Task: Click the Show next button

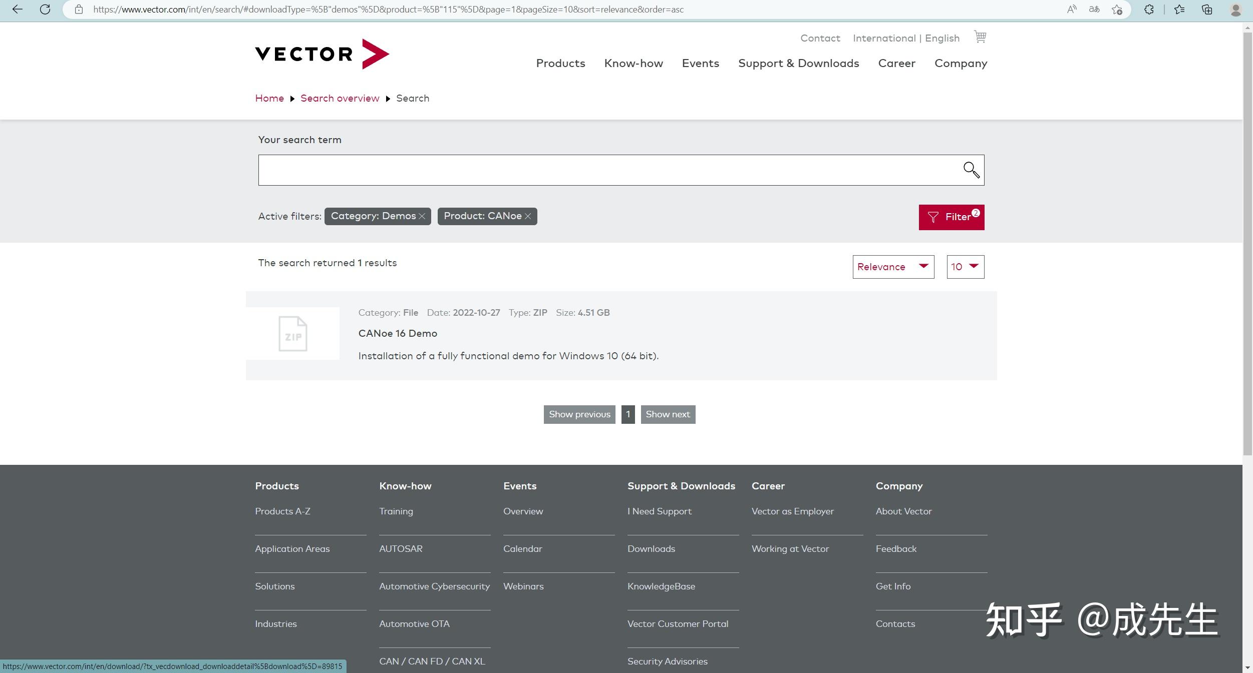Action: pyautogui.click(x=668, y=414)
